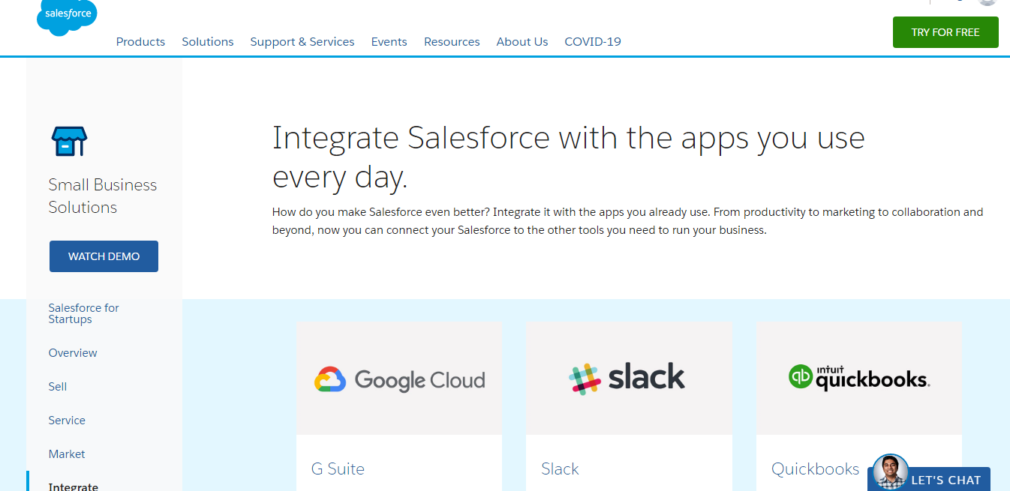Open the Solutions menu
The width and height of the screenshot is (1010, 491).
tap(208, 42)
